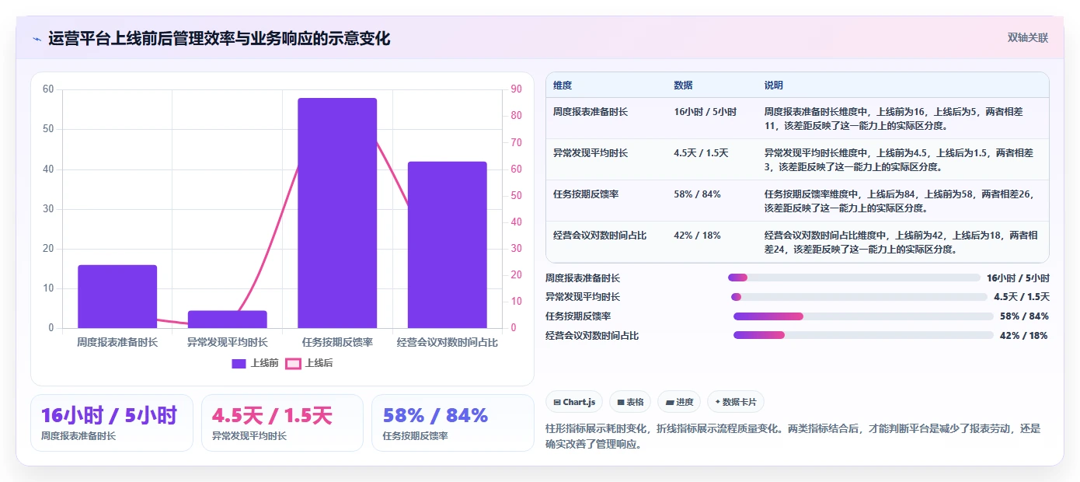Click the 任务按期反馈率 x-axis label
This screenshot has width=1080, height=482.
point(337,342)
